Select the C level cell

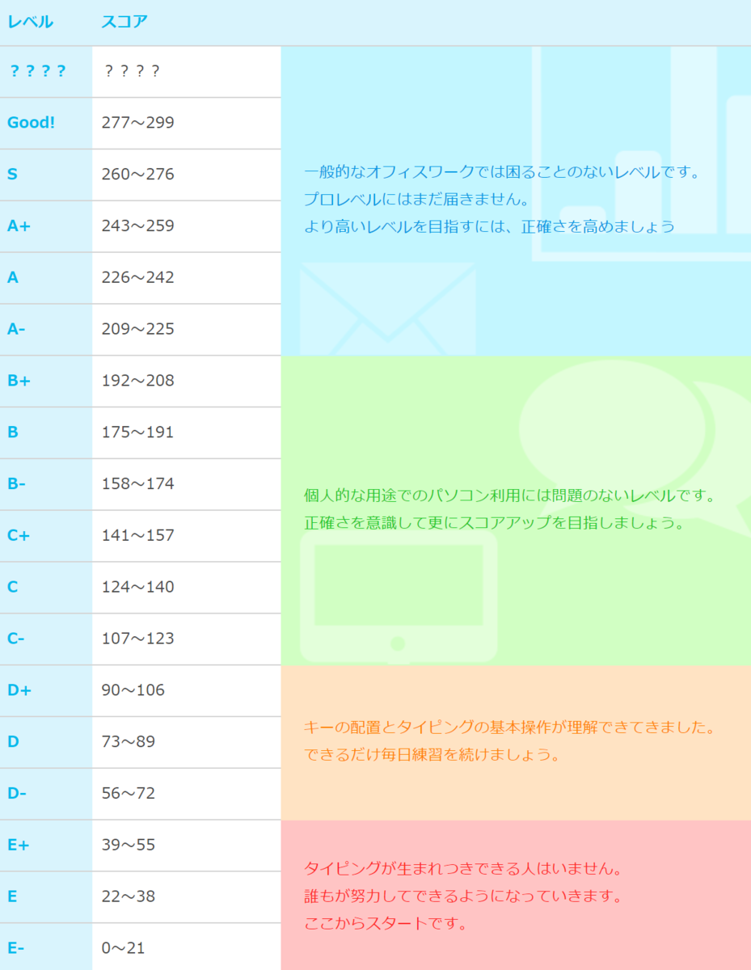point(46,588)
